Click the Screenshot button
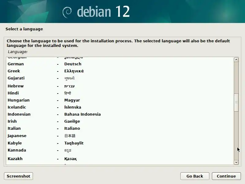This screenshot has width=245, height=184. click(x=18, y=176)
